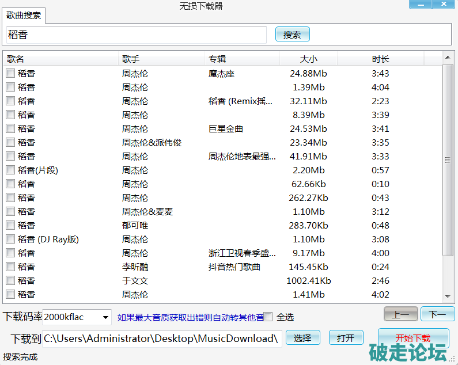The image size is (458, 365).
Task: Click the scrollbar up arrow
Action: (448, 57)
